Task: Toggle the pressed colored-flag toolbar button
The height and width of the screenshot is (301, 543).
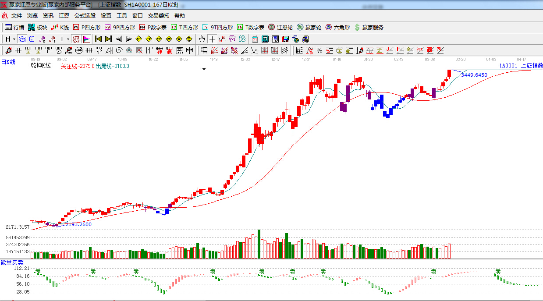Action: pyautogui.click(x=86, y=39)
